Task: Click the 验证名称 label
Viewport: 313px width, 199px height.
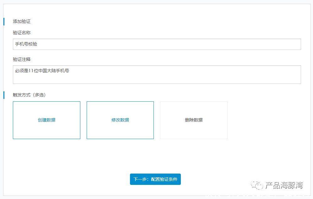Action: pyautogui.click(x=22, y=33)
